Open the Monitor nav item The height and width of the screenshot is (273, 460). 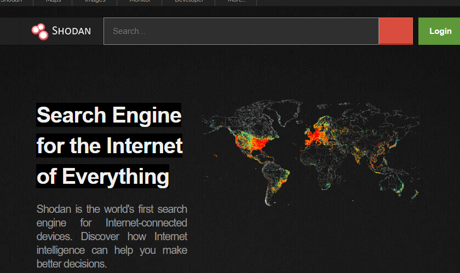140,2
